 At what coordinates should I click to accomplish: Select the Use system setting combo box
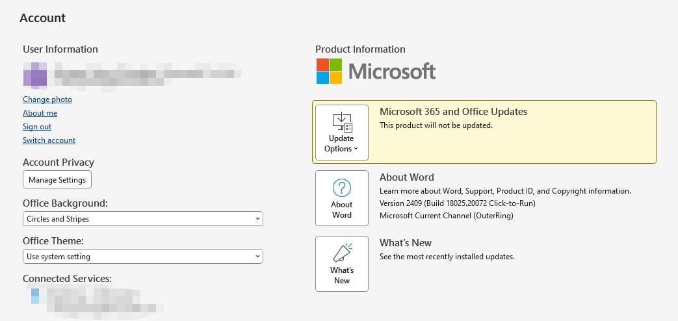(x=143, y=257)
